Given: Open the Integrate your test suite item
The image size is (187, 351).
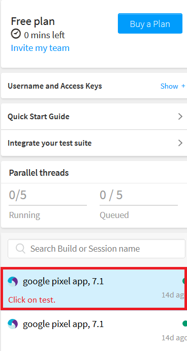Looking at the screenshot, I should (94, 143).
